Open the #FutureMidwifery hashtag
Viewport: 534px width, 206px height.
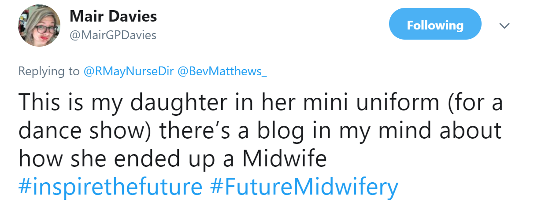[x=304, y=186]
